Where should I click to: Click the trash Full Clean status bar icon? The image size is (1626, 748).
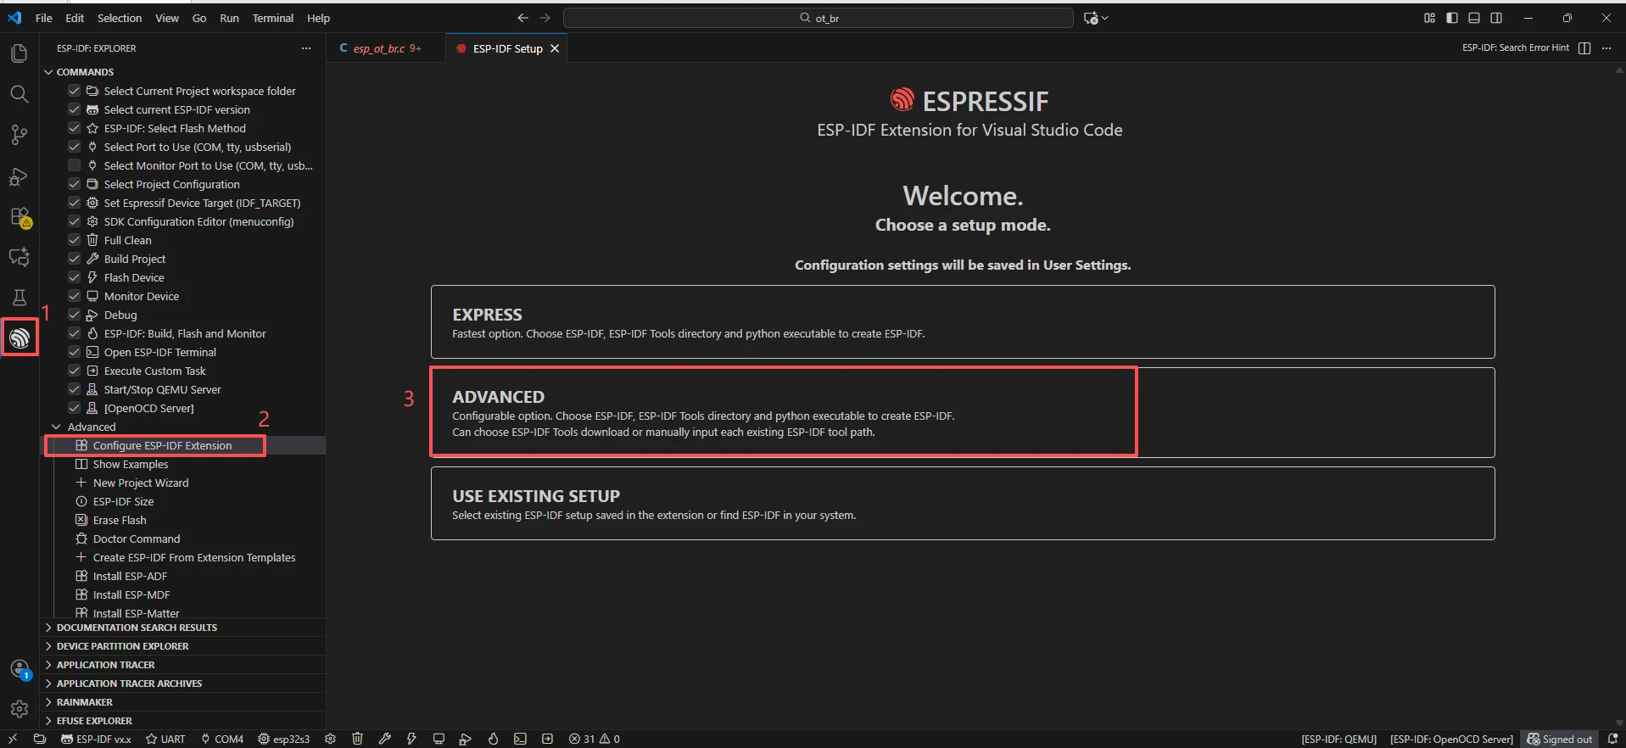coord(357,739)
